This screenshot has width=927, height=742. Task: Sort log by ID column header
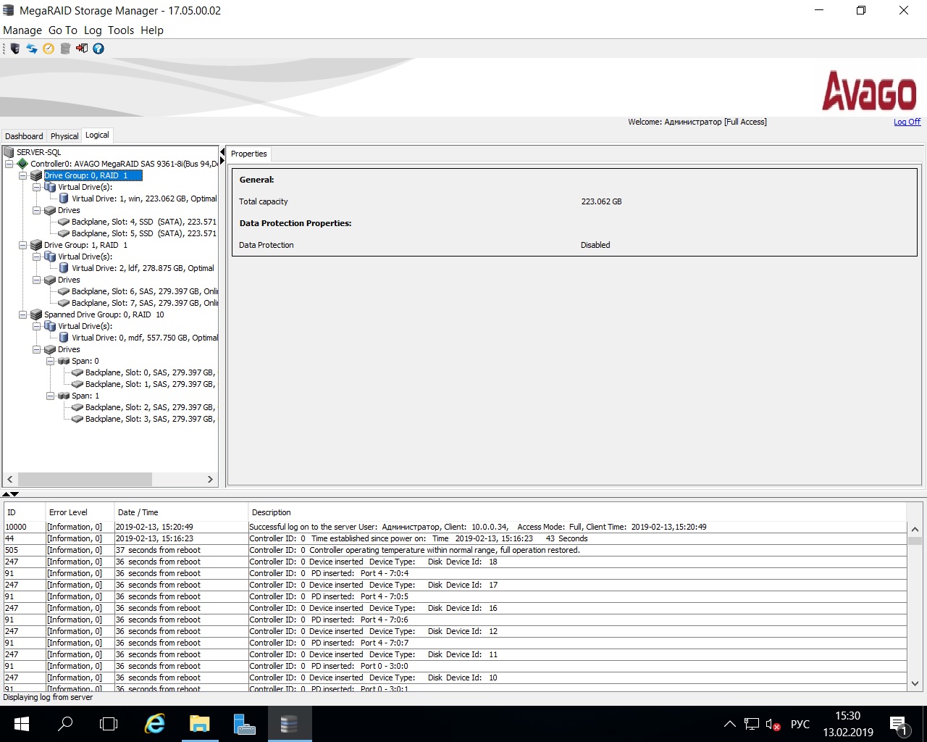pos(24,512)
